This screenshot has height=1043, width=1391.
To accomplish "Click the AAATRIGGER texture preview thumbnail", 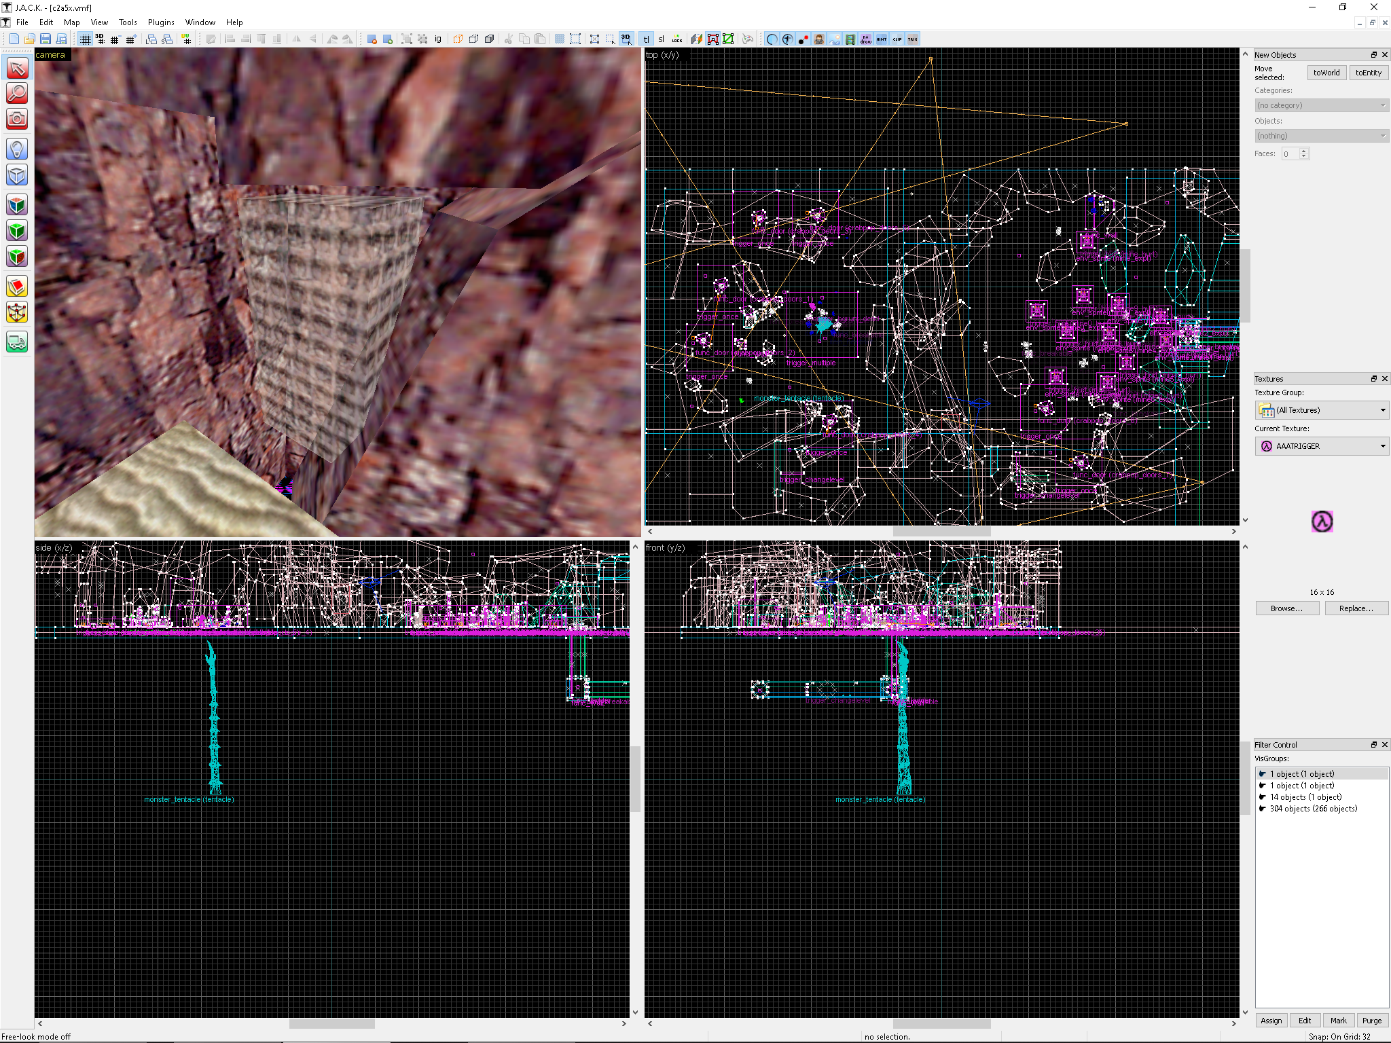I will pyautogui.click(x=1322, y=521).
